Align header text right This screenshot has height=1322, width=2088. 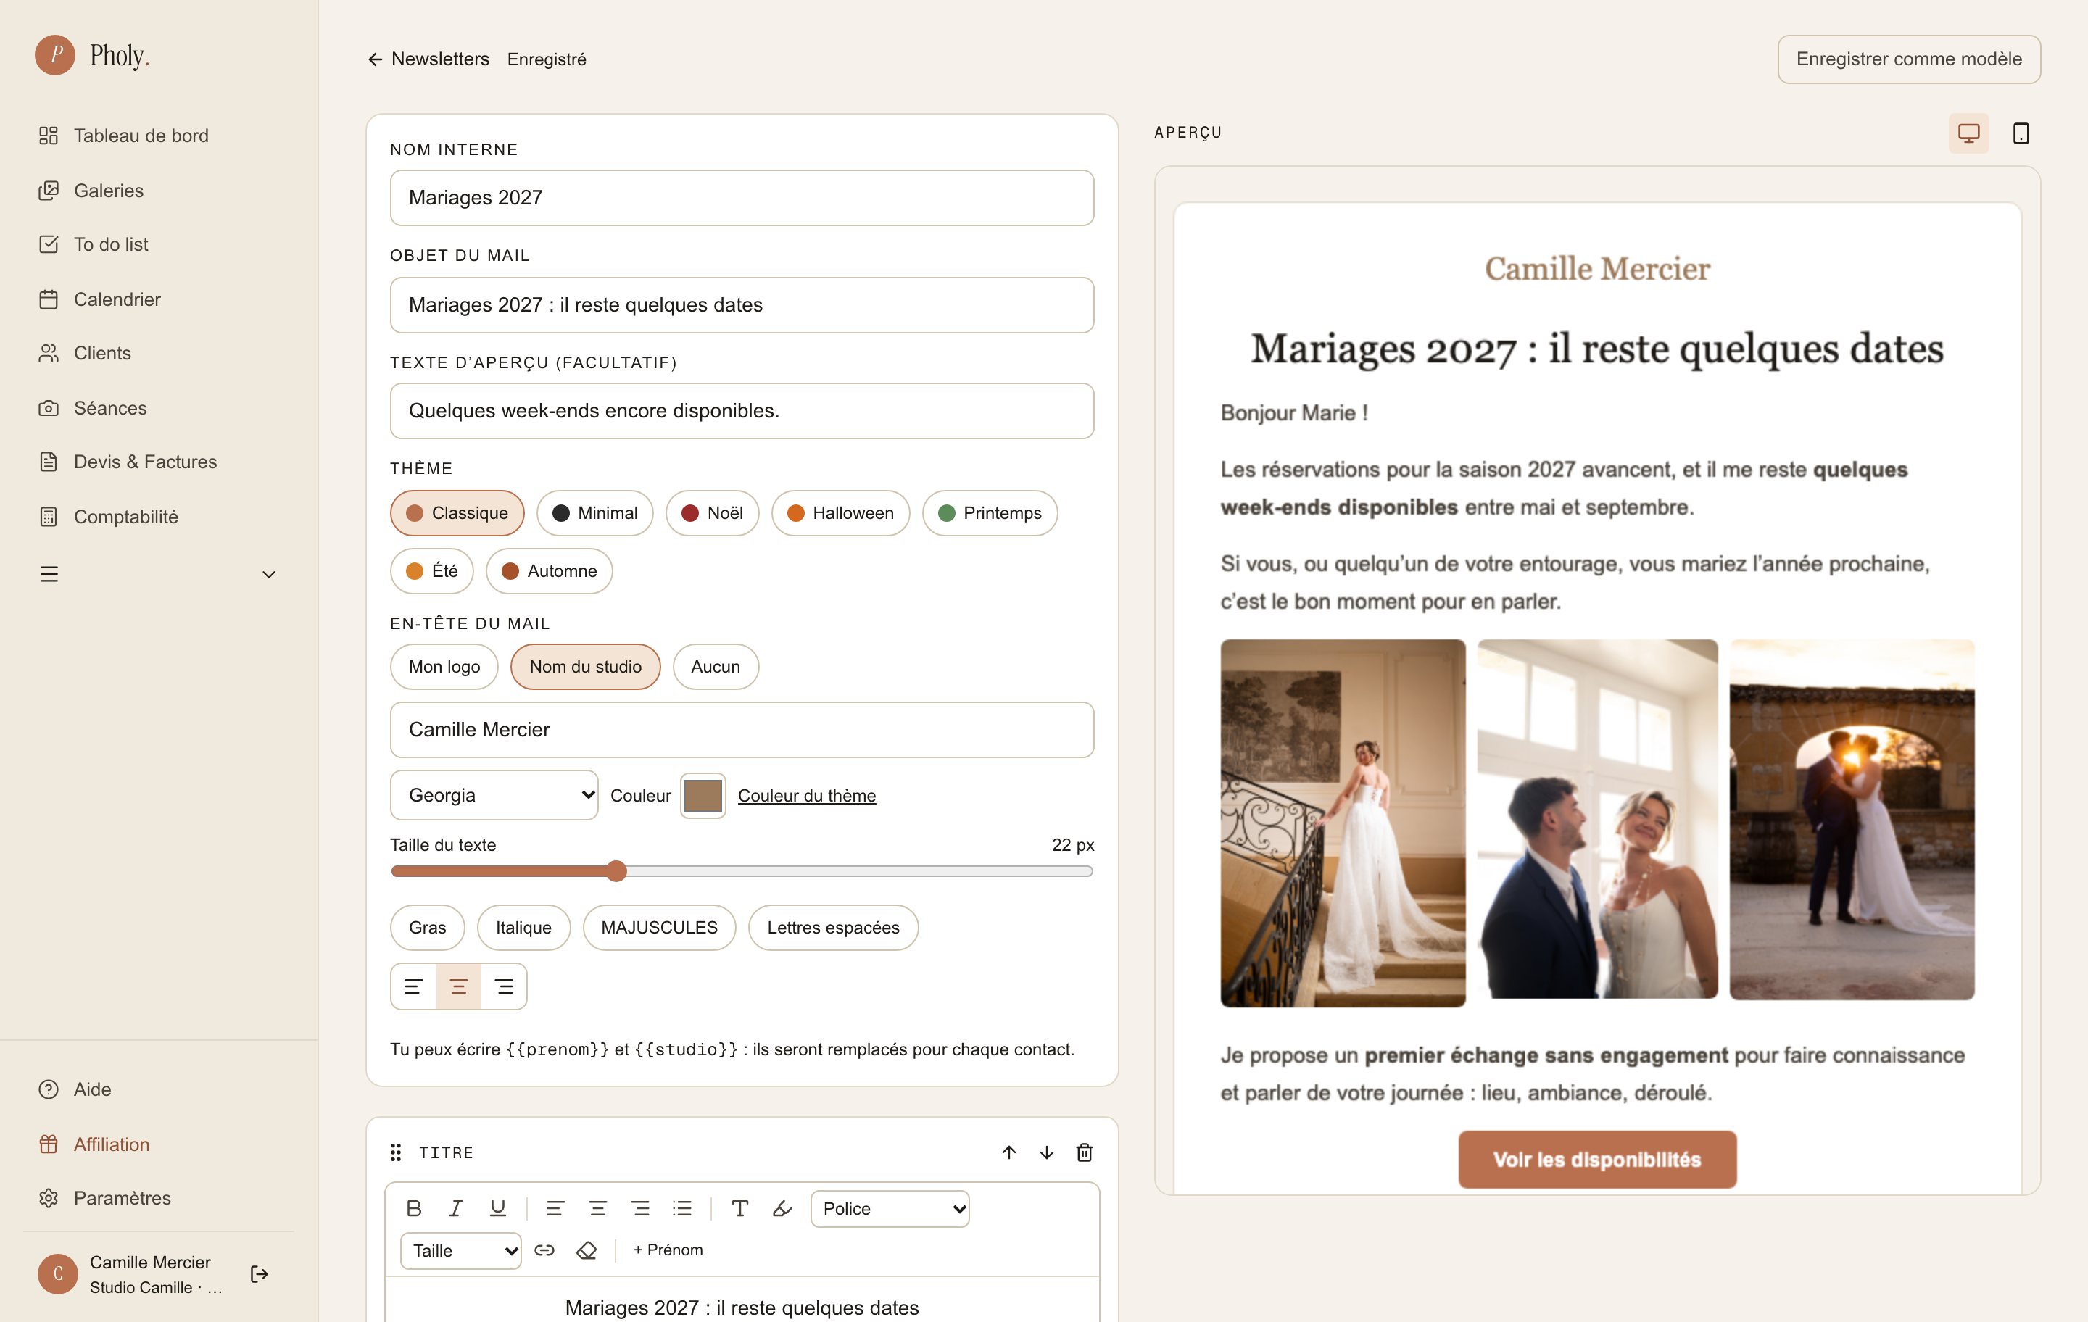pyautogui.click(x=504, y=986)
